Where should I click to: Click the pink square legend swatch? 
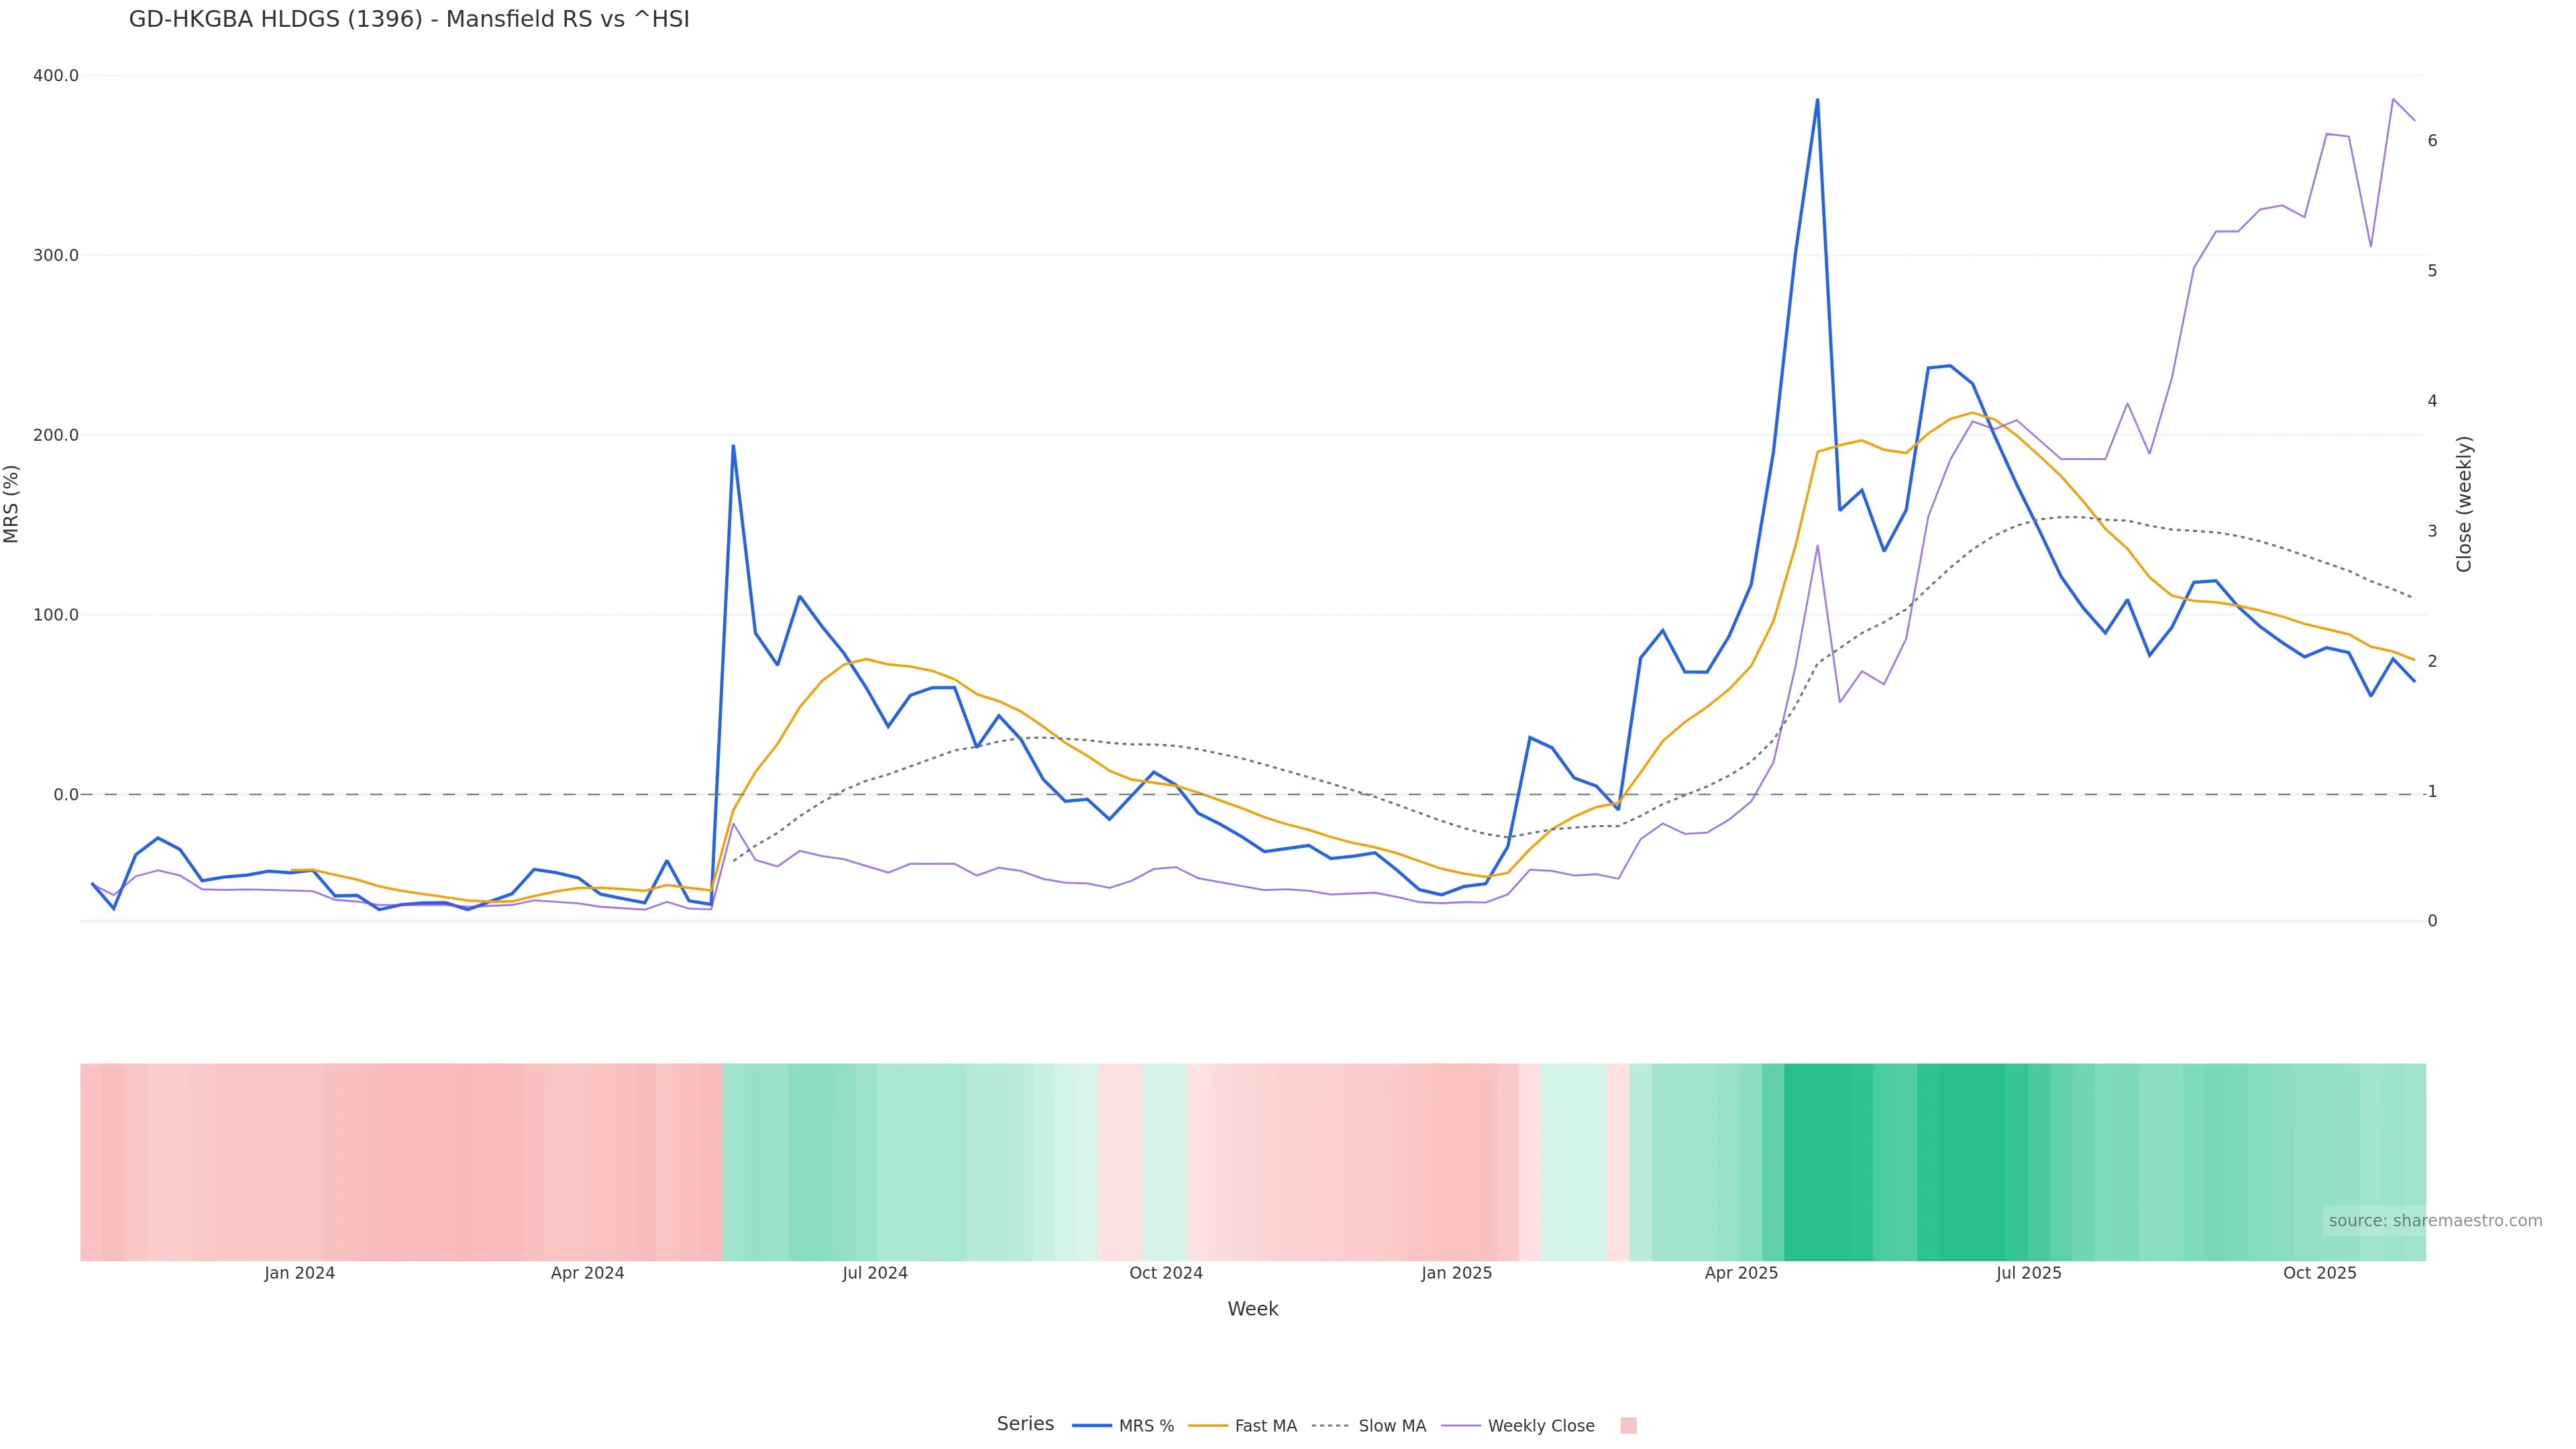(x=1628, y=1425)
